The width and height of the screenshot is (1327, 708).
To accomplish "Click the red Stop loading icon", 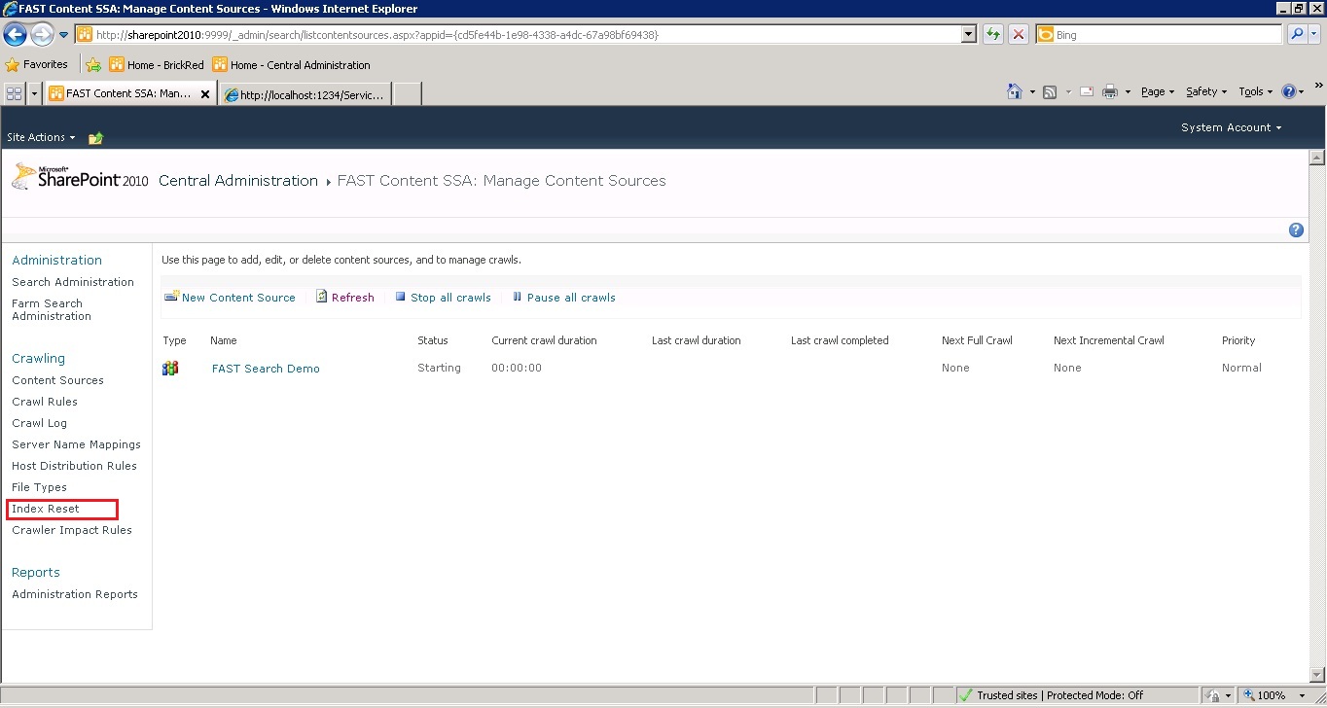I will (1018, 35).
